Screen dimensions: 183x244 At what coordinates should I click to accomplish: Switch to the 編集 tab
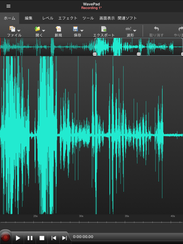click(29, 18)
